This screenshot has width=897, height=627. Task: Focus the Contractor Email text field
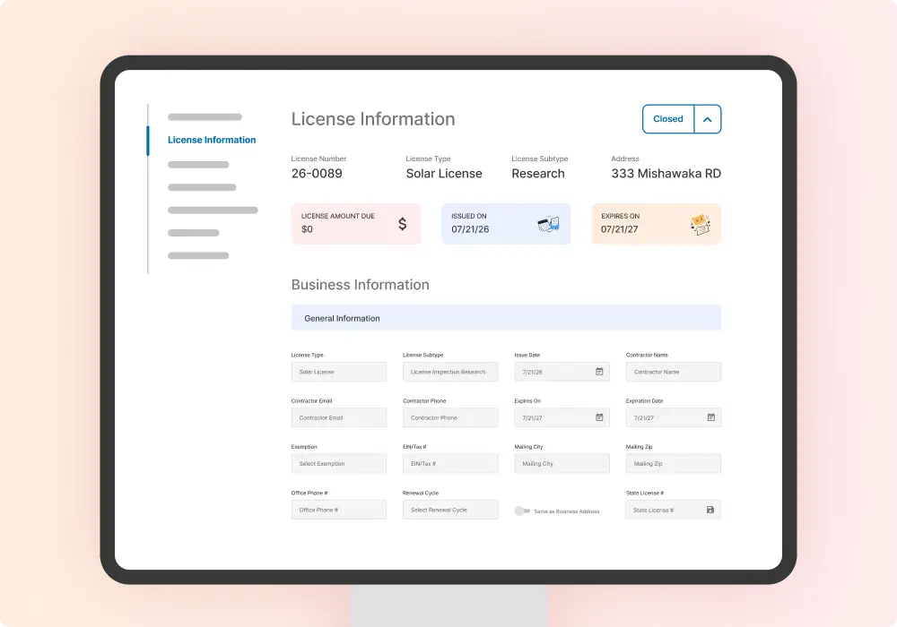[x=338, y=417]
